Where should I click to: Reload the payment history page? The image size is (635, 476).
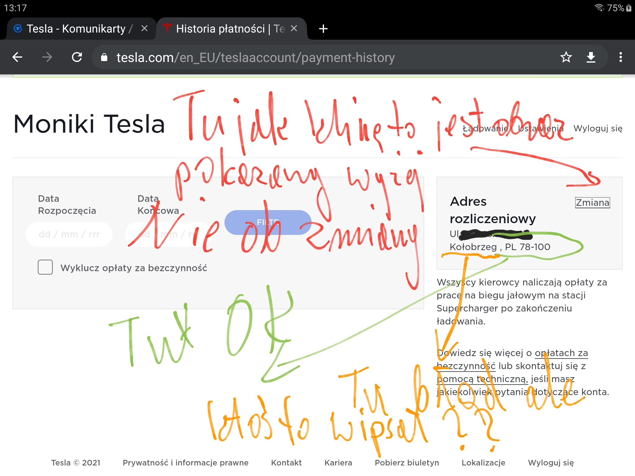point(77,57)
